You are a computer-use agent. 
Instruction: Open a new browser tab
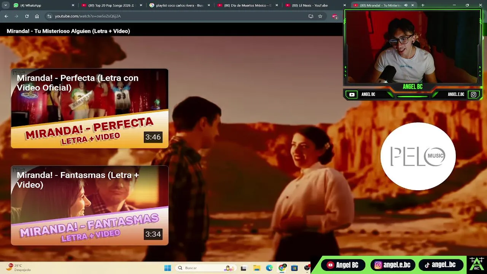(x=423, y=5)
